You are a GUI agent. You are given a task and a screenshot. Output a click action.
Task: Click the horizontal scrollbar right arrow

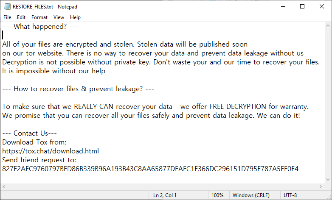click(321, 187)
